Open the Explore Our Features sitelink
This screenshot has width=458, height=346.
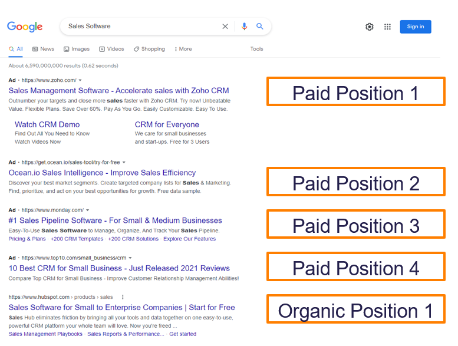[x=189, y=239]
